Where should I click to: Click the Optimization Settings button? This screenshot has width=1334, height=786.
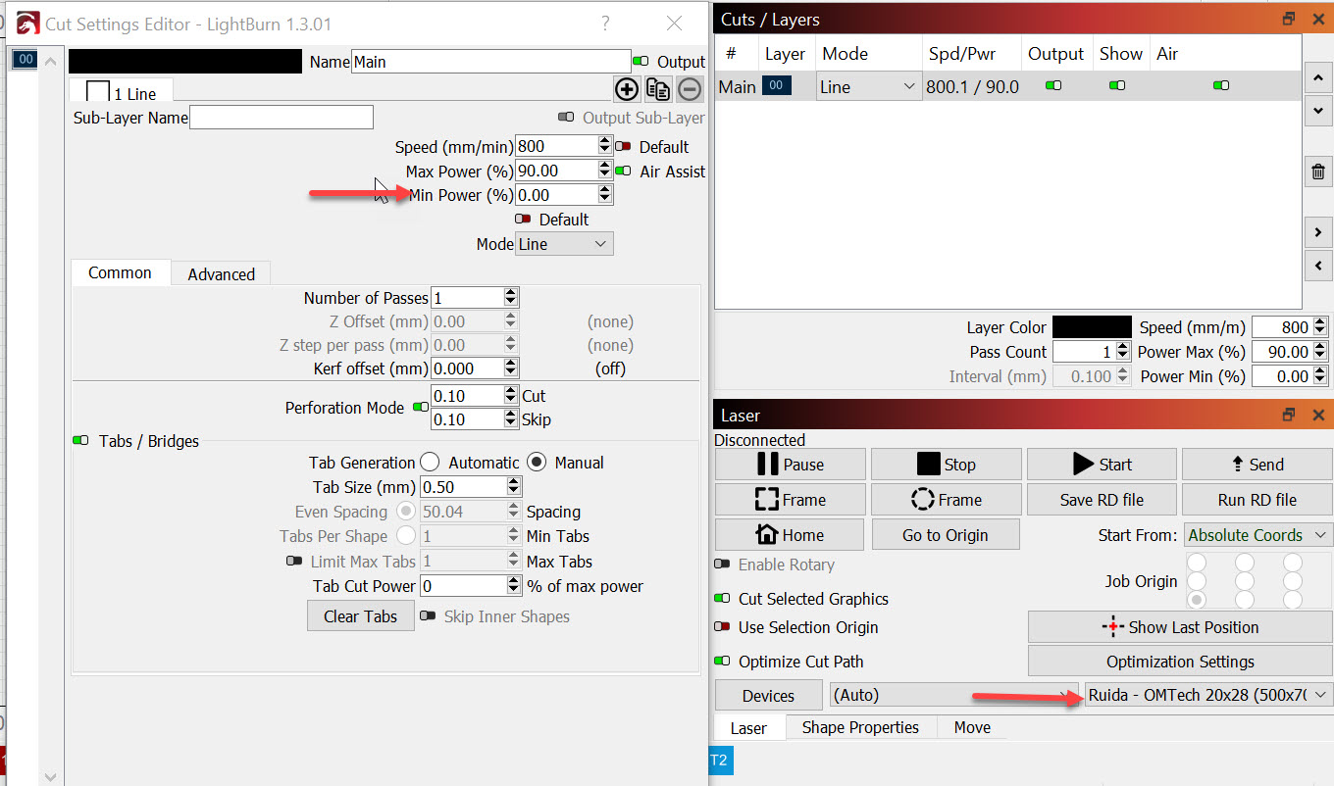(x=1180, y=662)
